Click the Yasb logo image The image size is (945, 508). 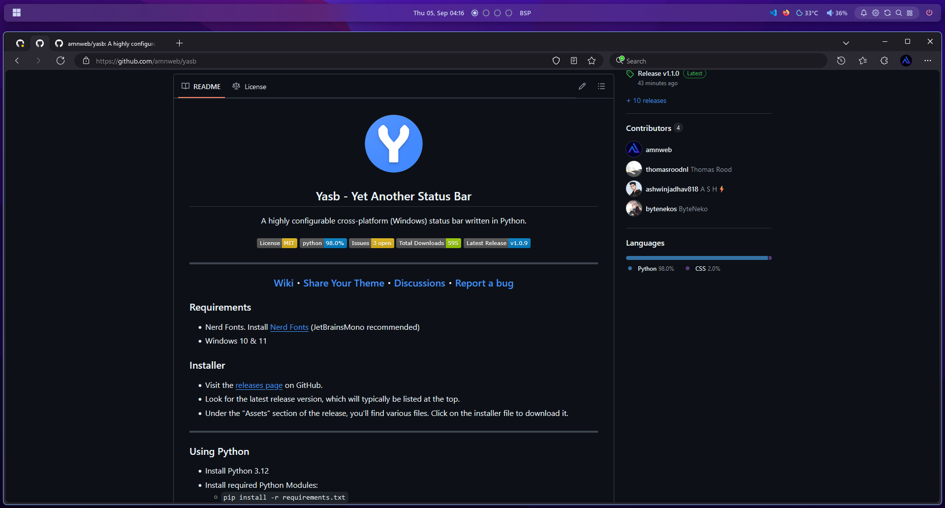[394, 144]
